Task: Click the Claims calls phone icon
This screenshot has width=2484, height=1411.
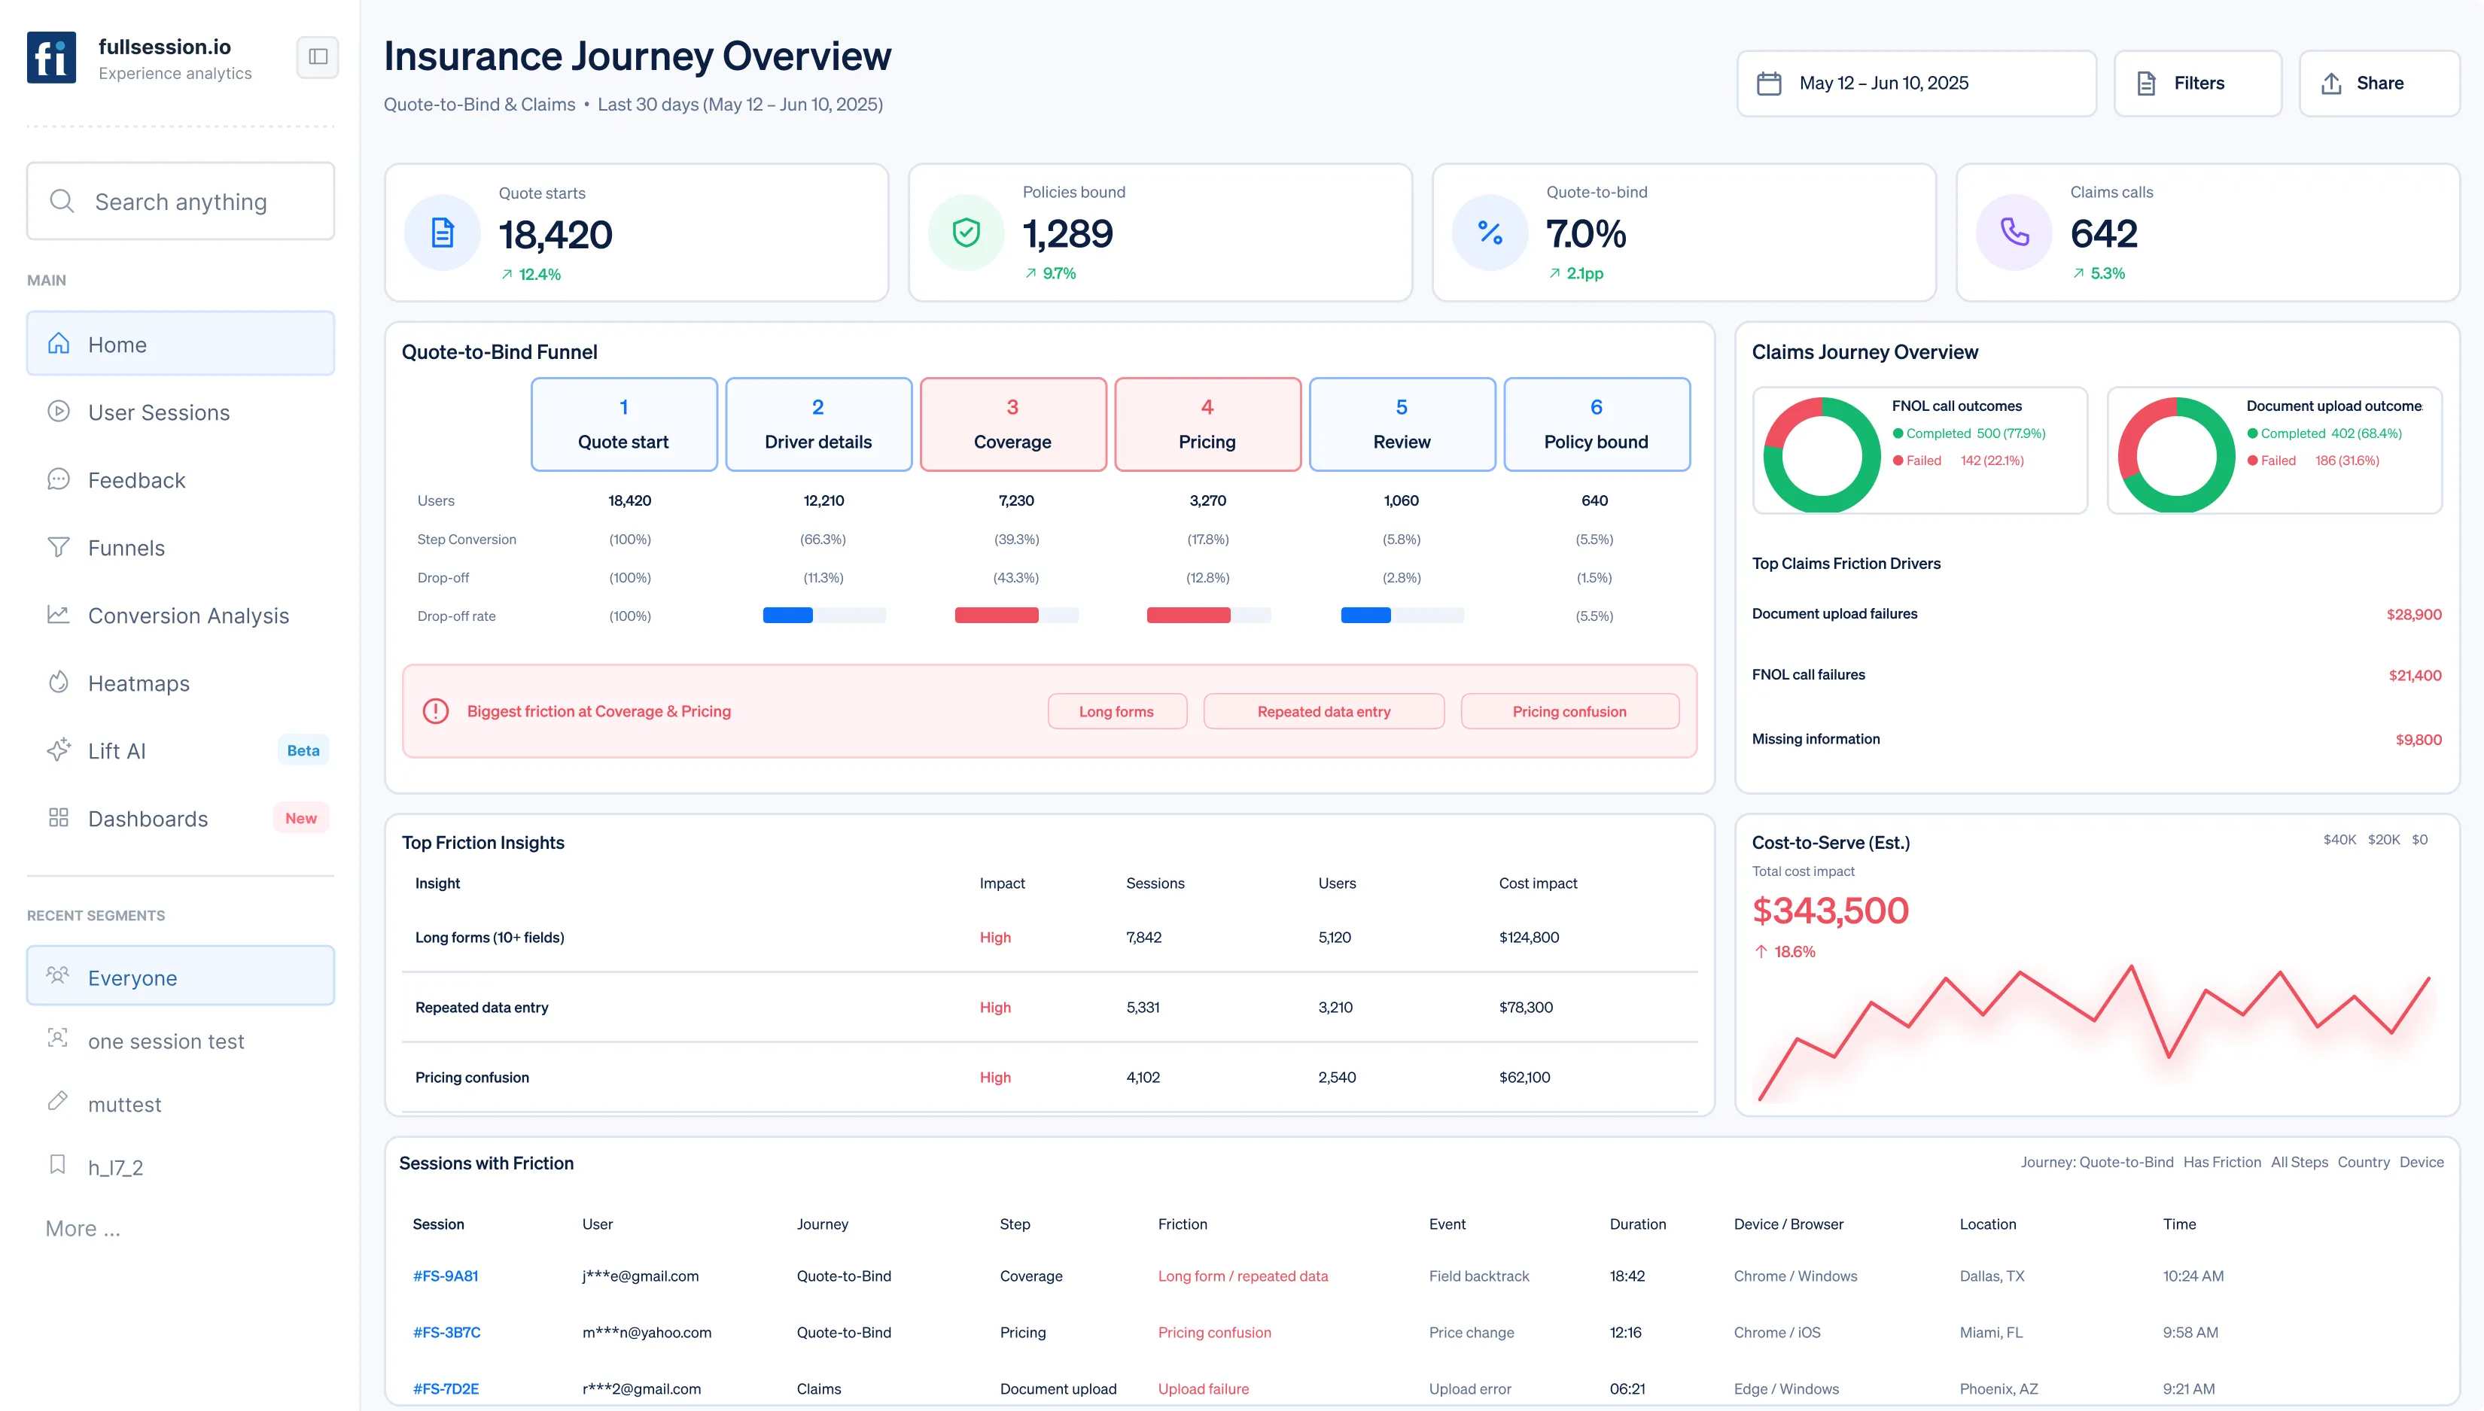Action: (x=2014, y=233)
